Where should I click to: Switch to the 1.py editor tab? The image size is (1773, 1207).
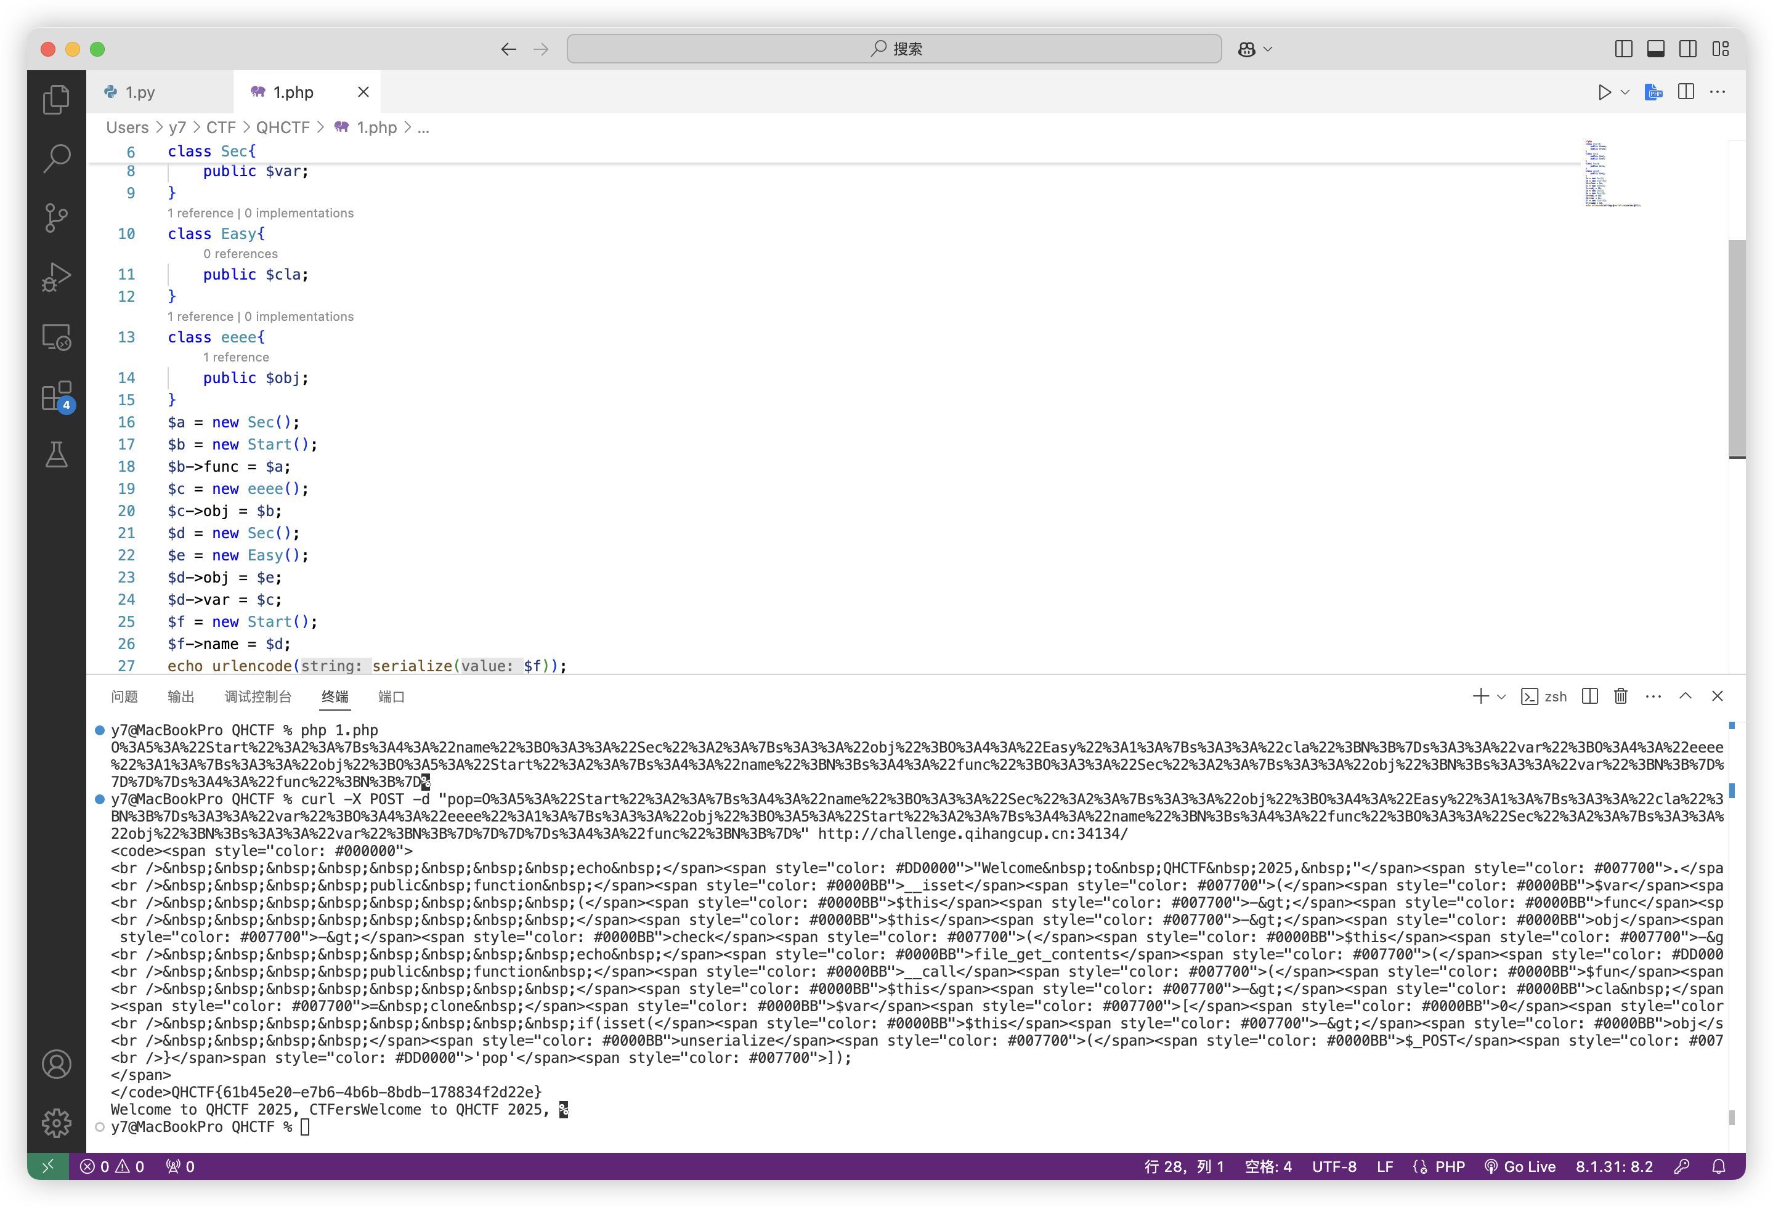pyautogui.click(x=140, y=92)
